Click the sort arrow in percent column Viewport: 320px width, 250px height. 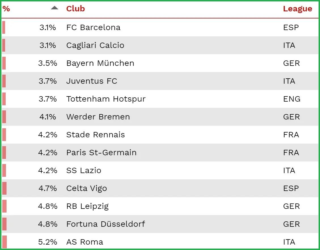[54, 8]
